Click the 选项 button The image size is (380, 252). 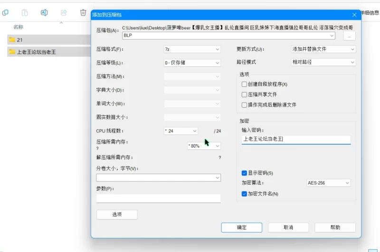(x=117, y=215)
